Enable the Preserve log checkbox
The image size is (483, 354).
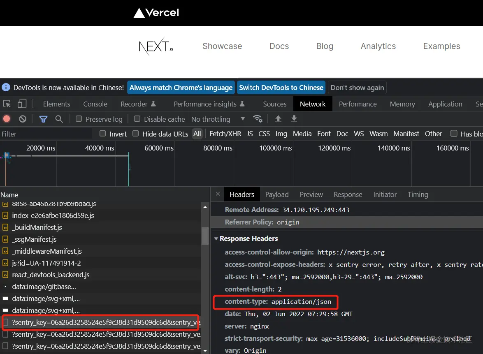tap(79, 119)
